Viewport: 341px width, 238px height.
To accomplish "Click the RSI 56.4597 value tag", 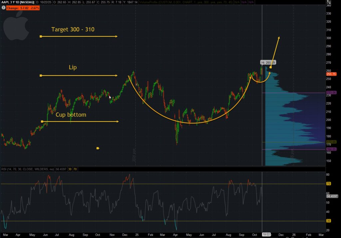I will click(x=333, y=196).
